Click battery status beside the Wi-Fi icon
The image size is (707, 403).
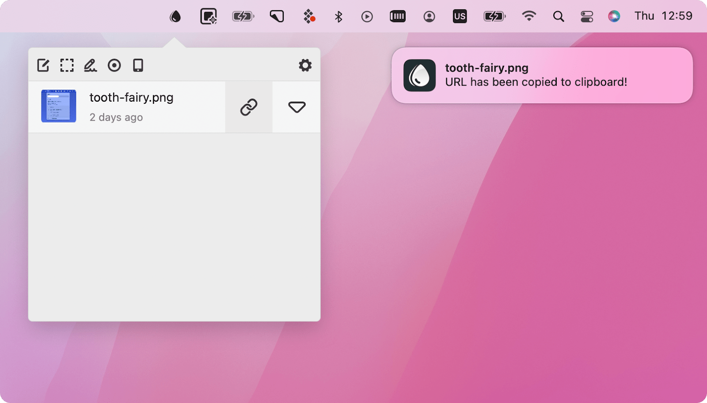point(495,16)
